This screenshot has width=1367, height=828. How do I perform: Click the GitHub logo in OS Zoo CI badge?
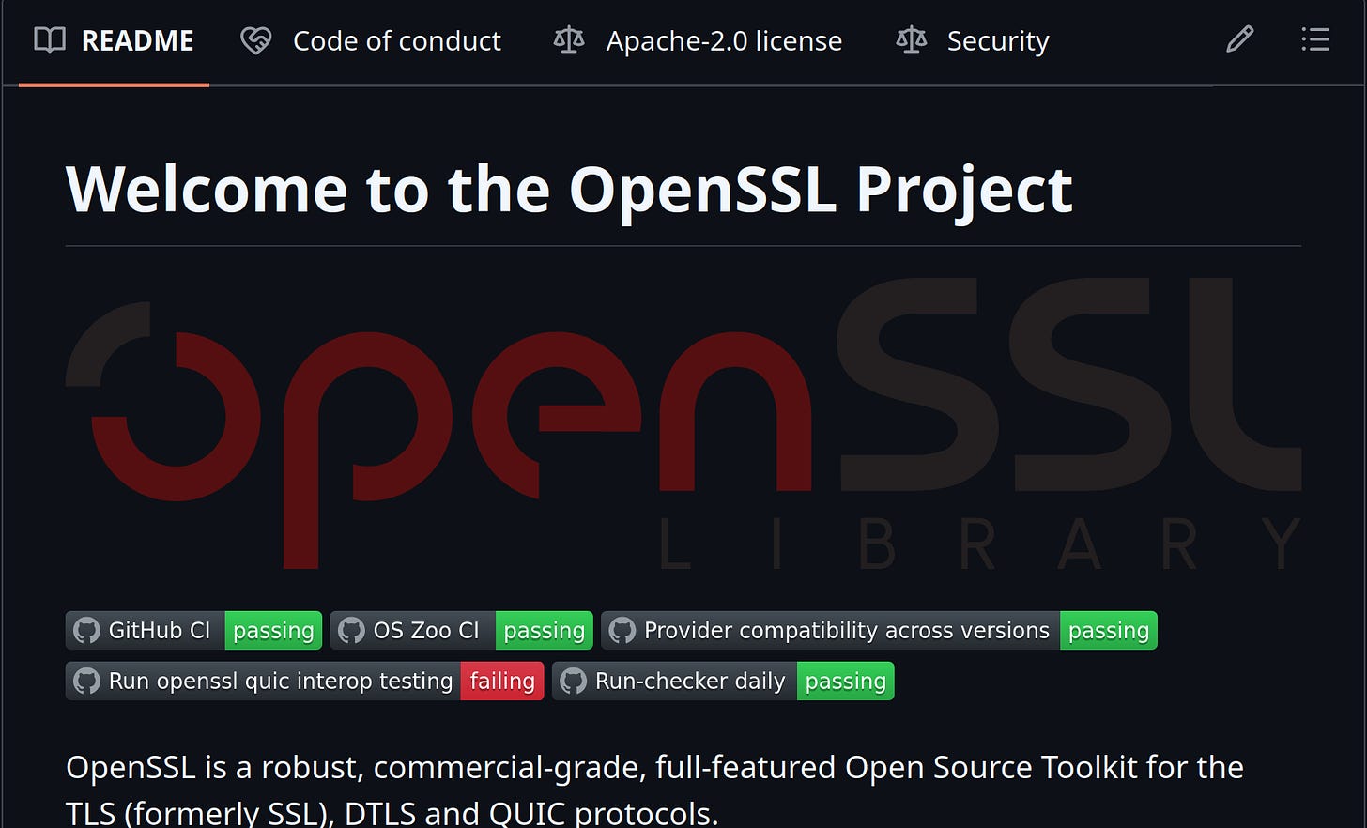351,630
